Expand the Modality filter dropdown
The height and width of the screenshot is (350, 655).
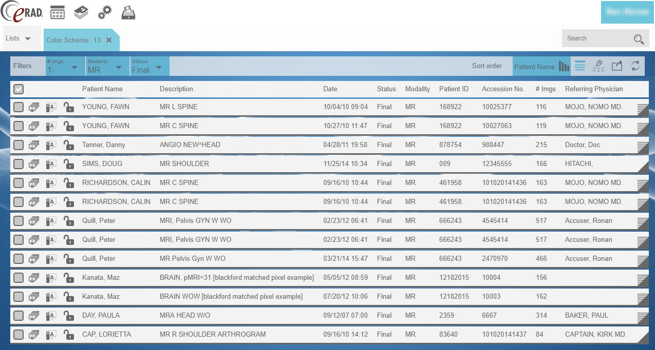106,67
